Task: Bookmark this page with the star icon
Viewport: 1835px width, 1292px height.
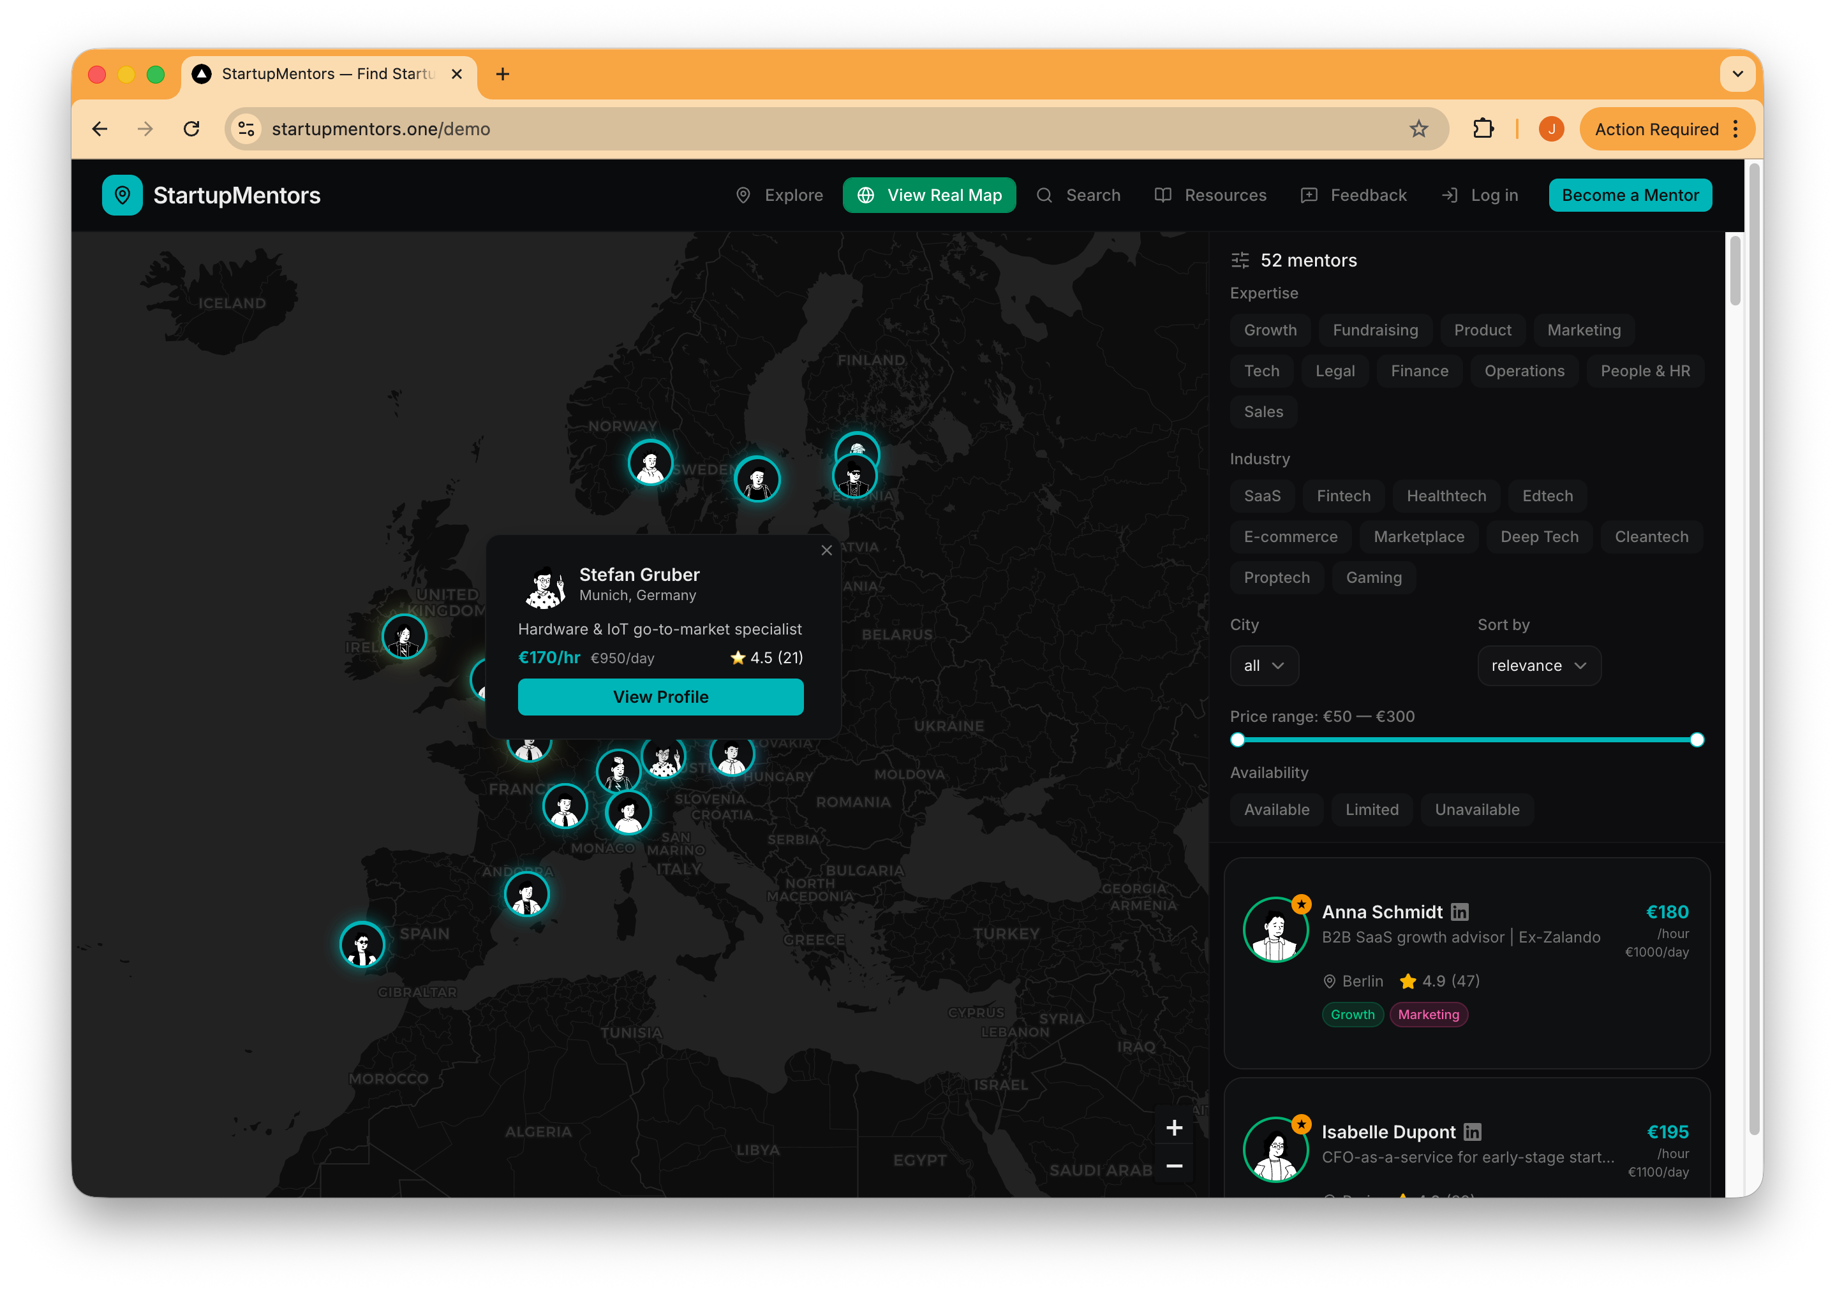Action: click(x=1418, y=129)
